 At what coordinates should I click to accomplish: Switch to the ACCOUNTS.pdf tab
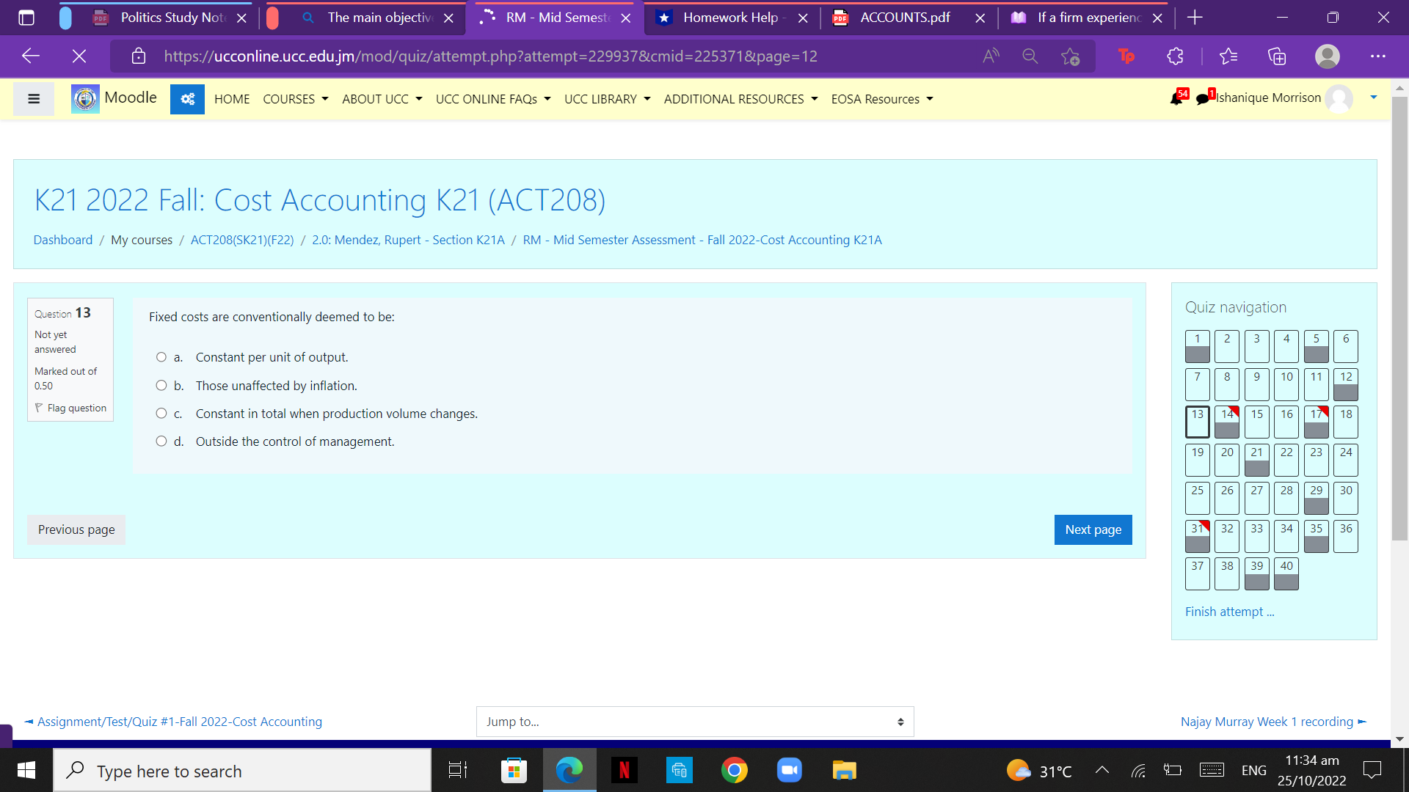coord(904,18)
